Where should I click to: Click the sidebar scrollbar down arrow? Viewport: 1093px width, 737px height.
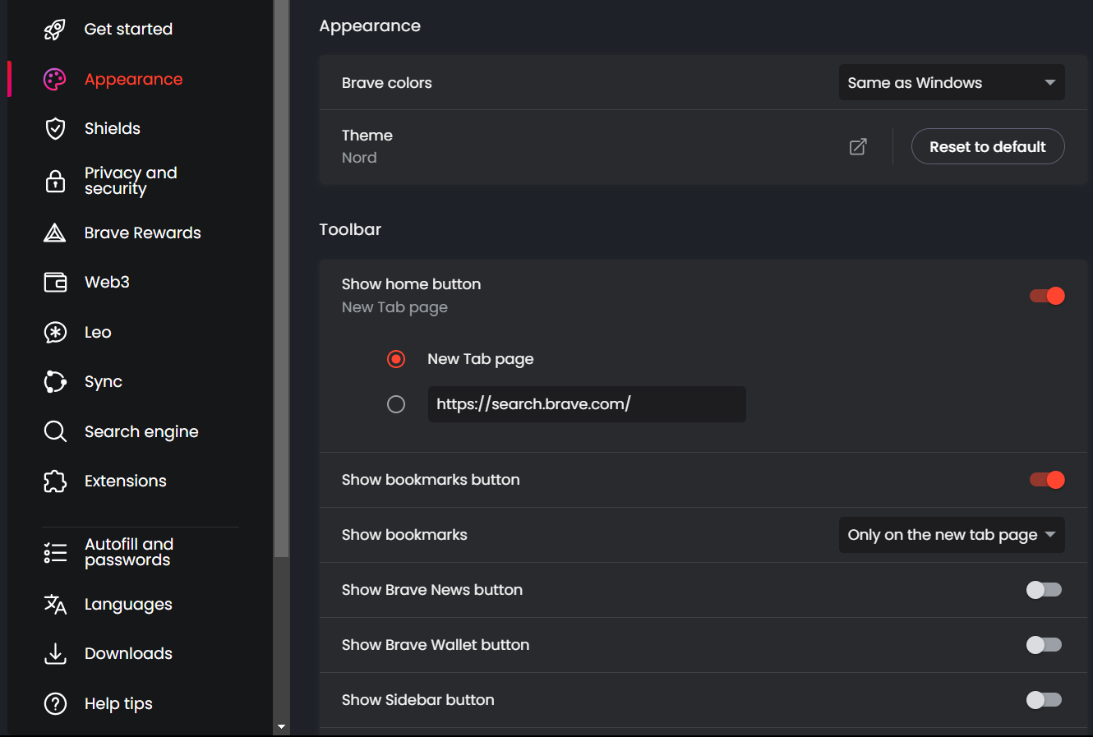pos(282,727)
